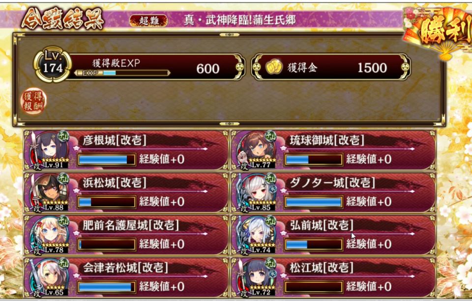Click the 合戦結果 title logo
This screenshot has height=301, width=472.
tap(62, 19)
